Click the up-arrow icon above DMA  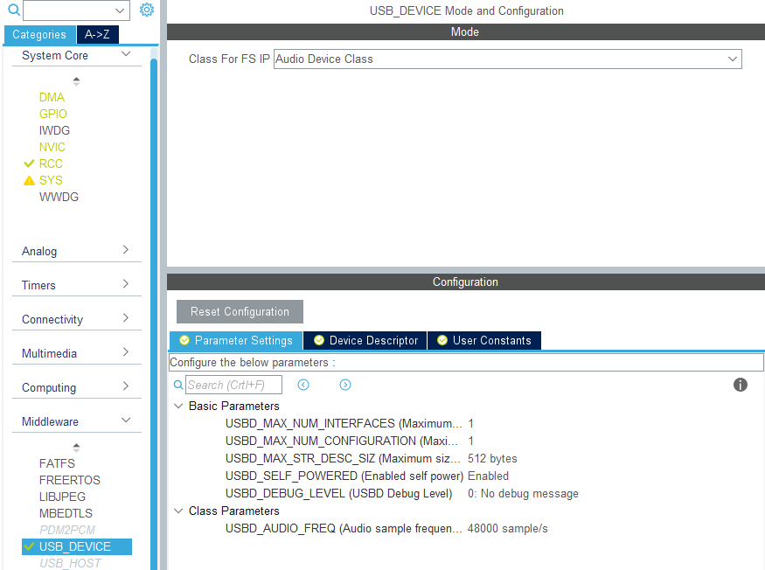(76, 80)
